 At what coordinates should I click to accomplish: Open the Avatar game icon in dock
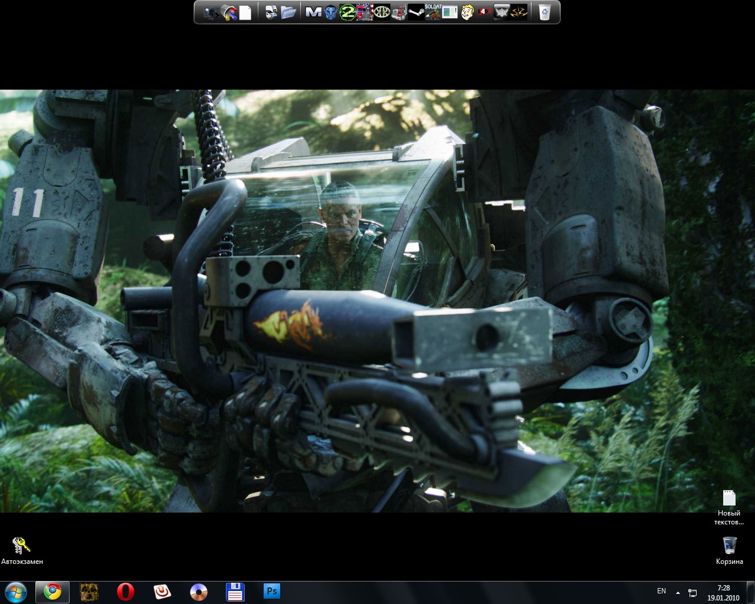click(x=330, y=12)
